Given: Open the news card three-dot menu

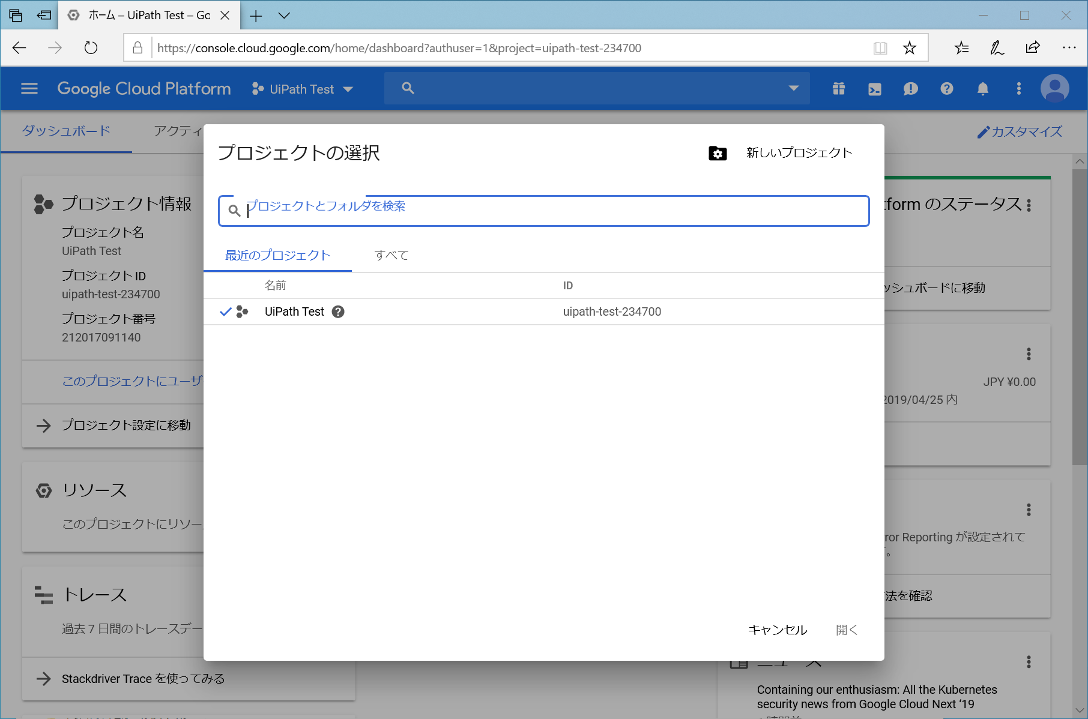Looking at the screenshot, I should pyautogui.click(x=1029, y=662).
